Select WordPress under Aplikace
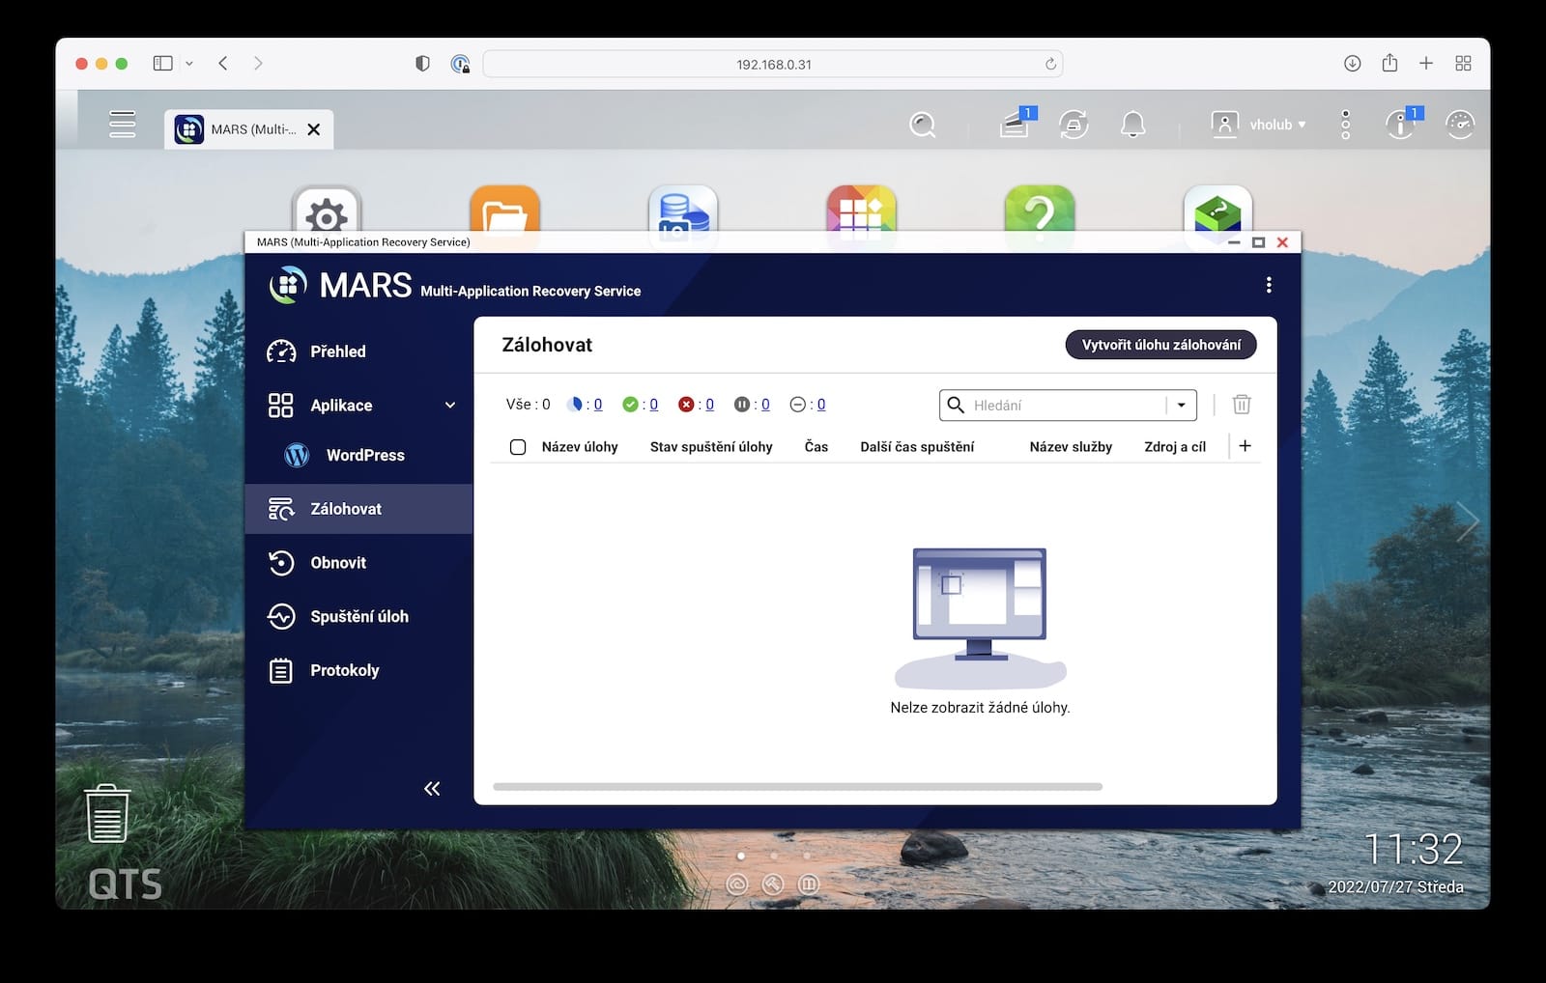Image resolution: width=1546 pixels, height=983 pixels. pyautogui.click(x=364, y=455)
